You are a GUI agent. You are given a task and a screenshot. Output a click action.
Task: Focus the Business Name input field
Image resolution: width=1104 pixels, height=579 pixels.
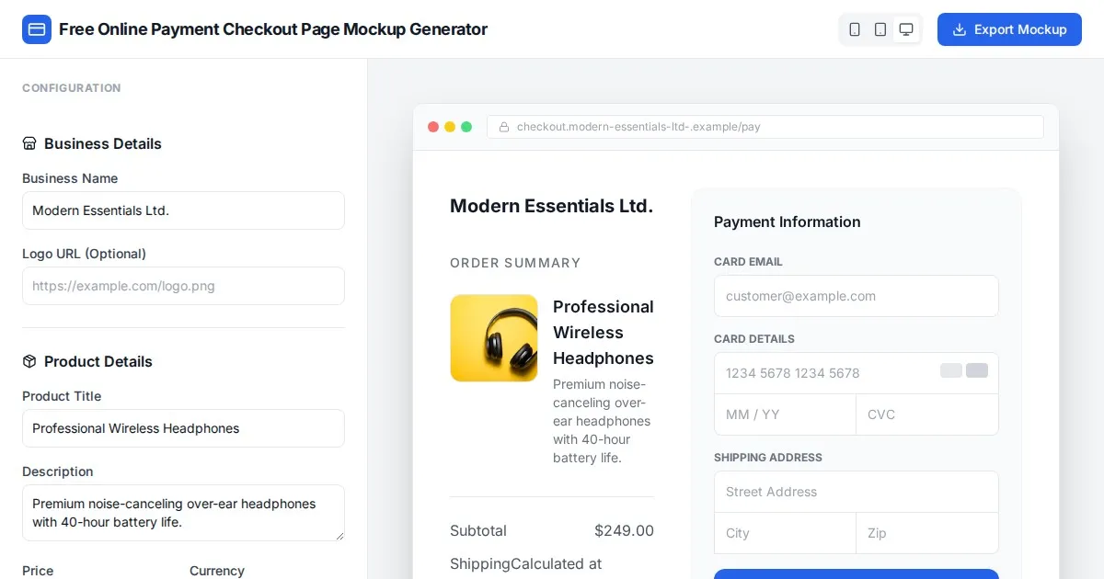[x=183, y=210]
